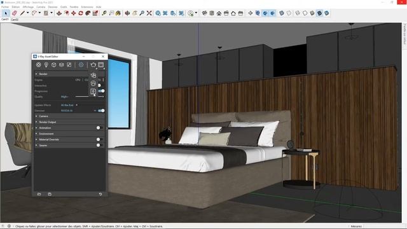Activate the Arc drawing tool
407x229 pixels.
point(34,13)
